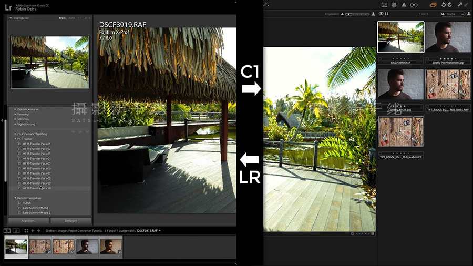
Task: Select the Ausfül. zoom option in Navigator
Action: [72, 18]
